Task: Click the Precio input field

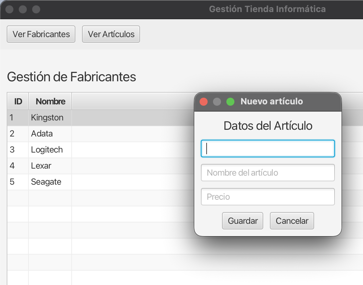Action: point(268,197)
